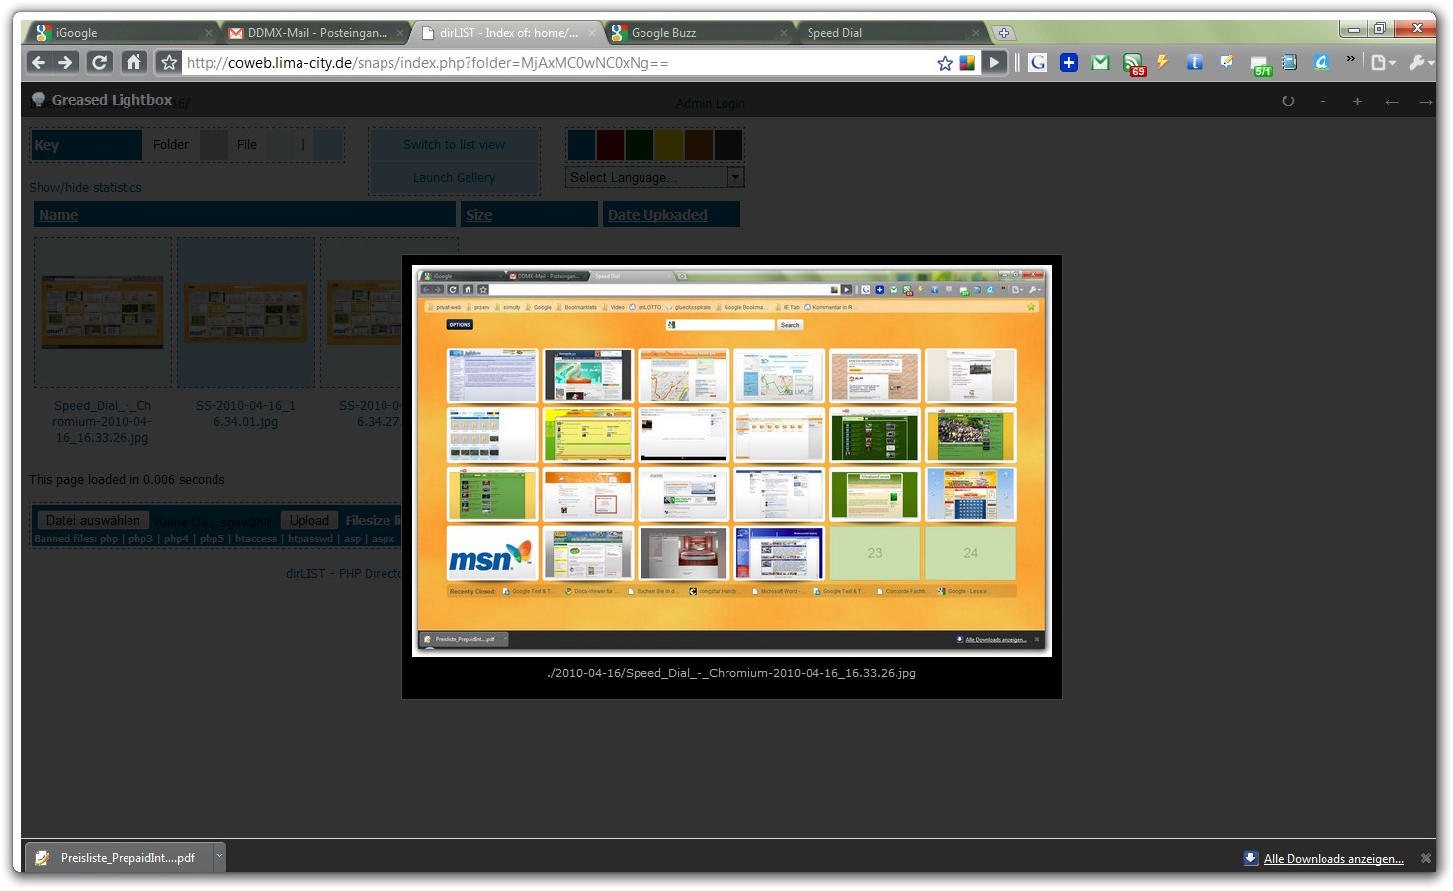Zoom in with the lightbox plus icon
Screen dimensions: 1453x891
pyautogui.click(x=1357, y=102)
